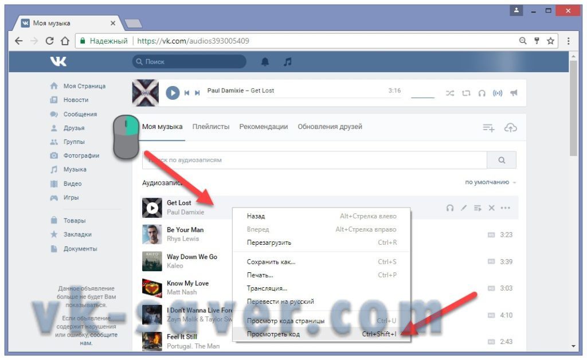Adjust the volume slider in player

[x=422, y=97]
